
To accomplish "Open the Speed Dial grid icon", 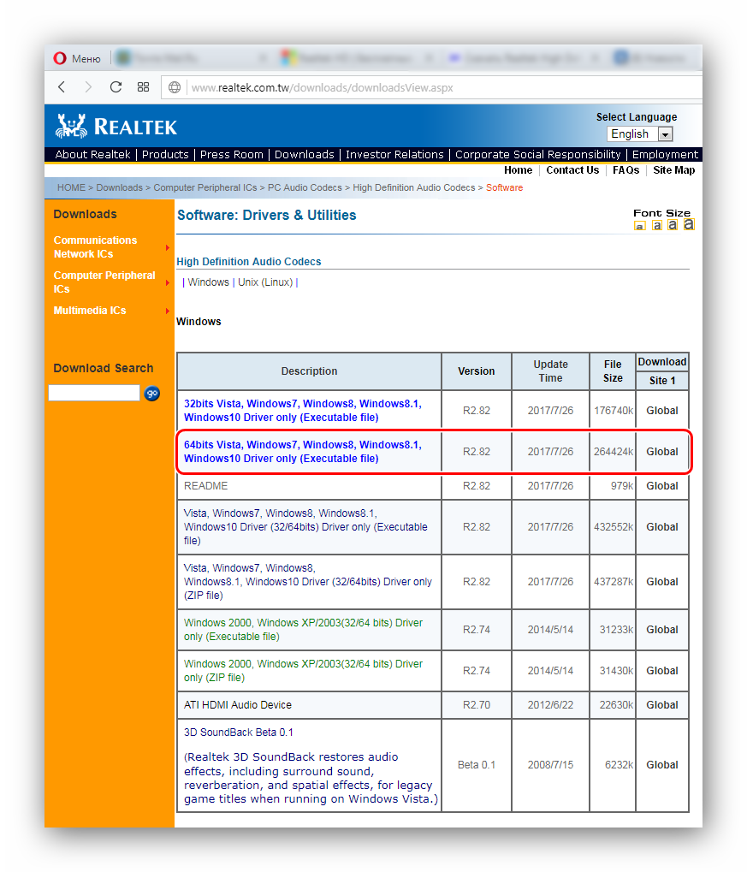I will [x=144, y=87].
